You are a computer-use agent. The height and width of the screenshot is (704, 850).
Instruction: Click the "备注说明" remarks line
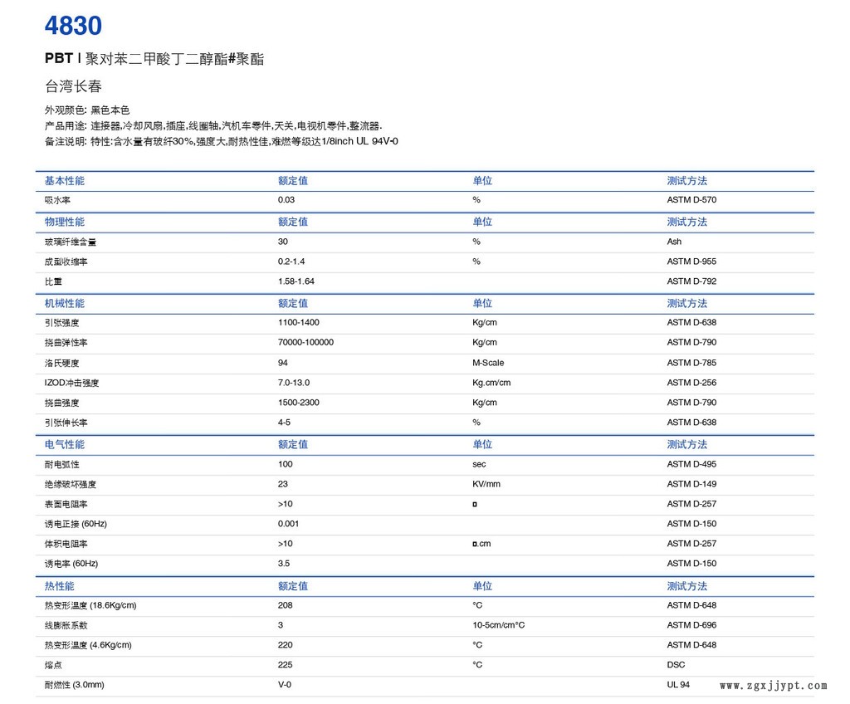coord(221,142)
